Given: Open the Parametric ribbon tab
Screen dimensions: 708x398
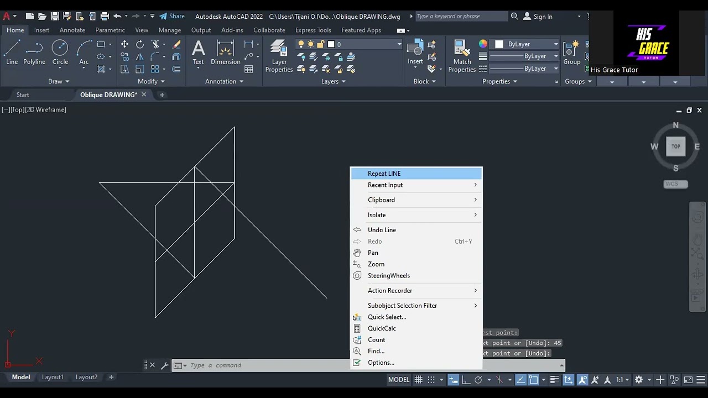Looking at the screenshot, I should 110,30.
